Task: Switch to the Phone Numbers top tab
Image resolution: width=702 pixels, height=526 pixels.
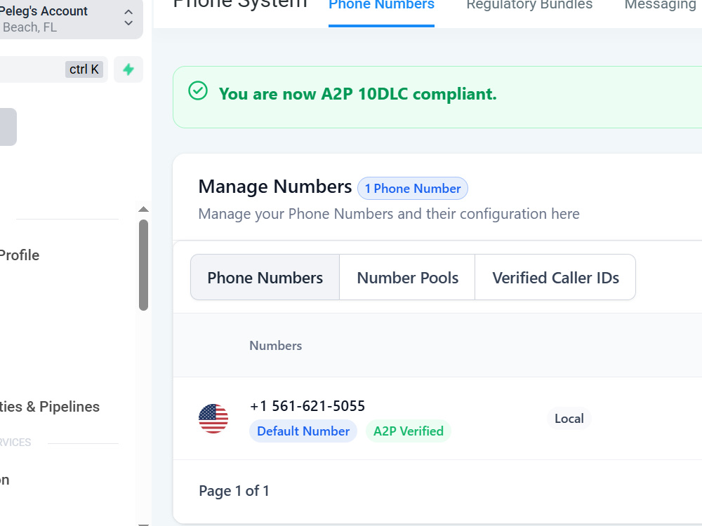Action: (x=381, y=6)
